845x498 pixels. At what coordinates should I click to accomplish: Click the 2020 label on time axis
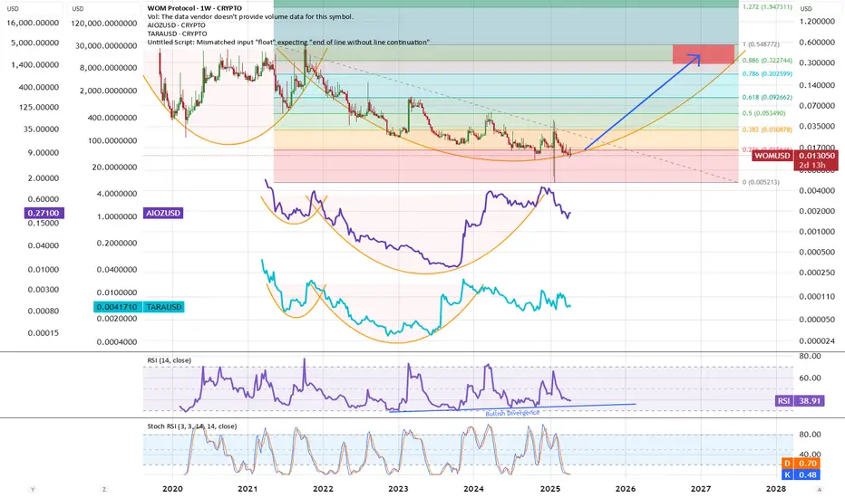tap(172, 489)
